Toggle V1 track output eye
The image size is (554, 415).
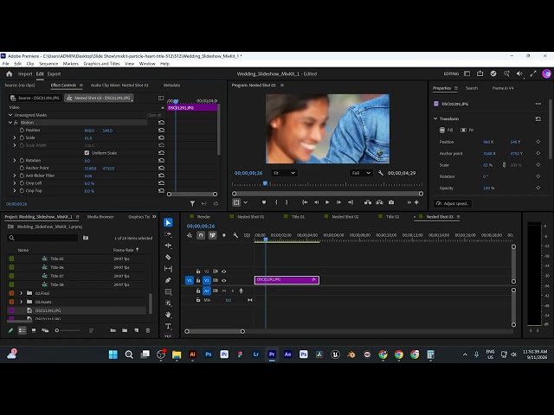(x=223, y=280)
